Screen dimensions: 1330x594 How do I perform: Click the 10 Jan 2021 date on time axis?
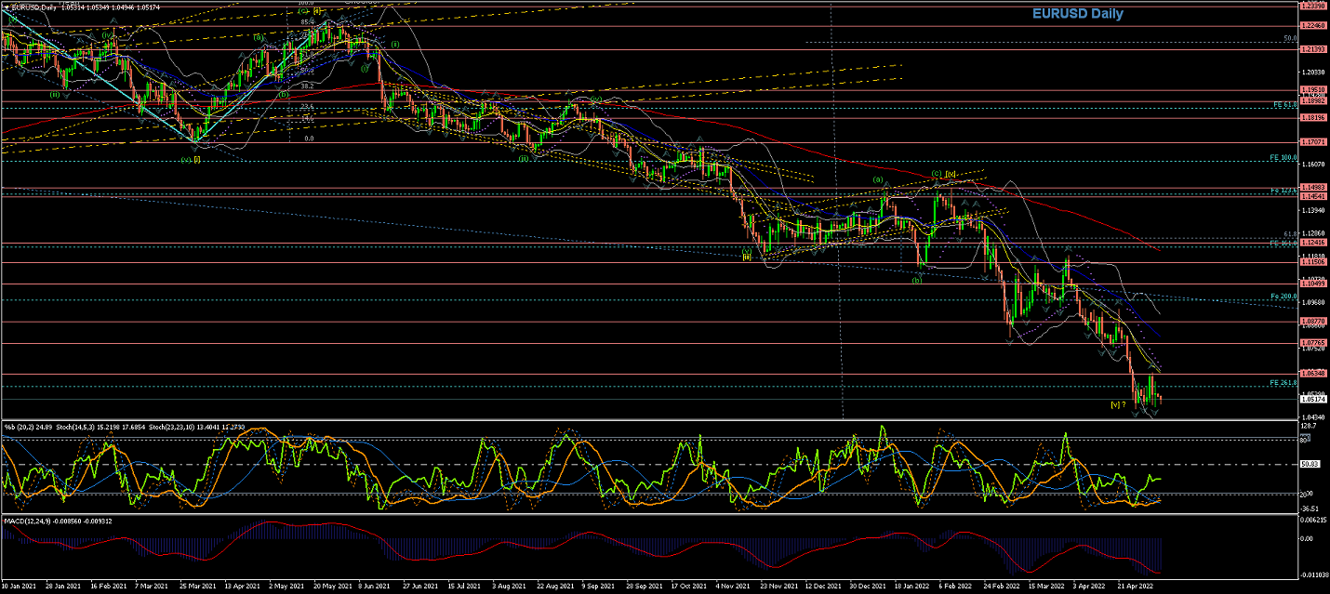(19, 587)
